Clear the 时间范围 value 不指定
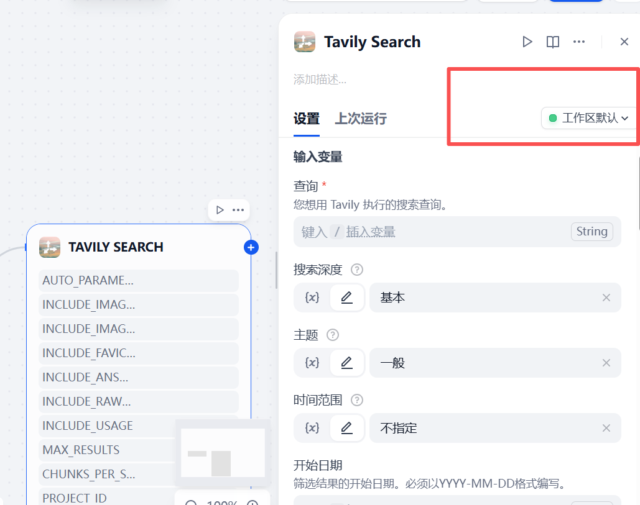 (606, 428)
